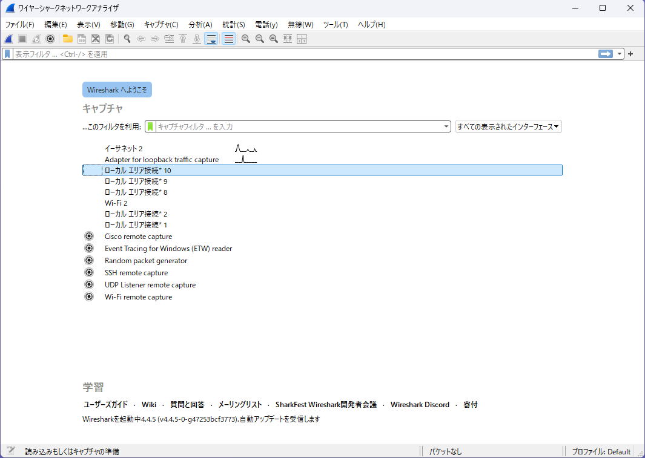Click the zoom out magnifier icon
The width and height of the screenshot is (645, 458).
260,39
